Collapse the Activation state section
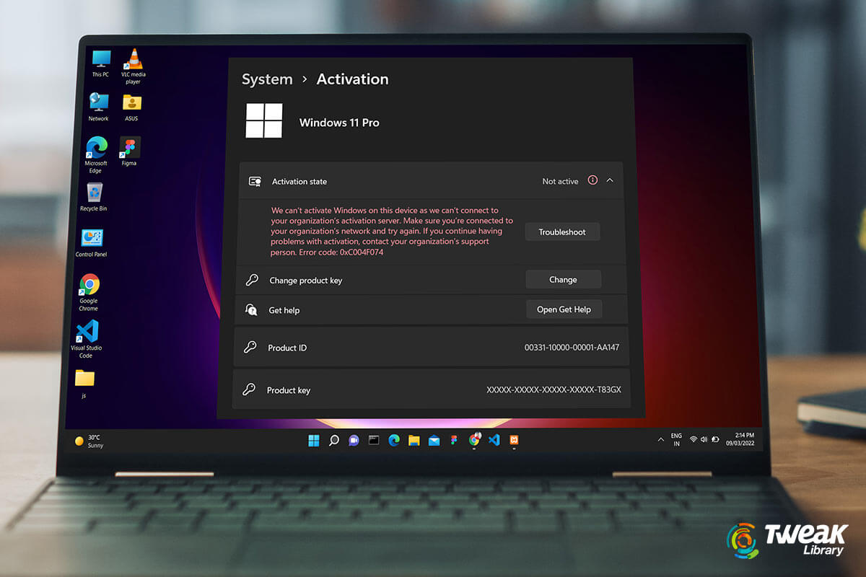Image resolution: width=866 pixels, height=577 pixels. 608,181
